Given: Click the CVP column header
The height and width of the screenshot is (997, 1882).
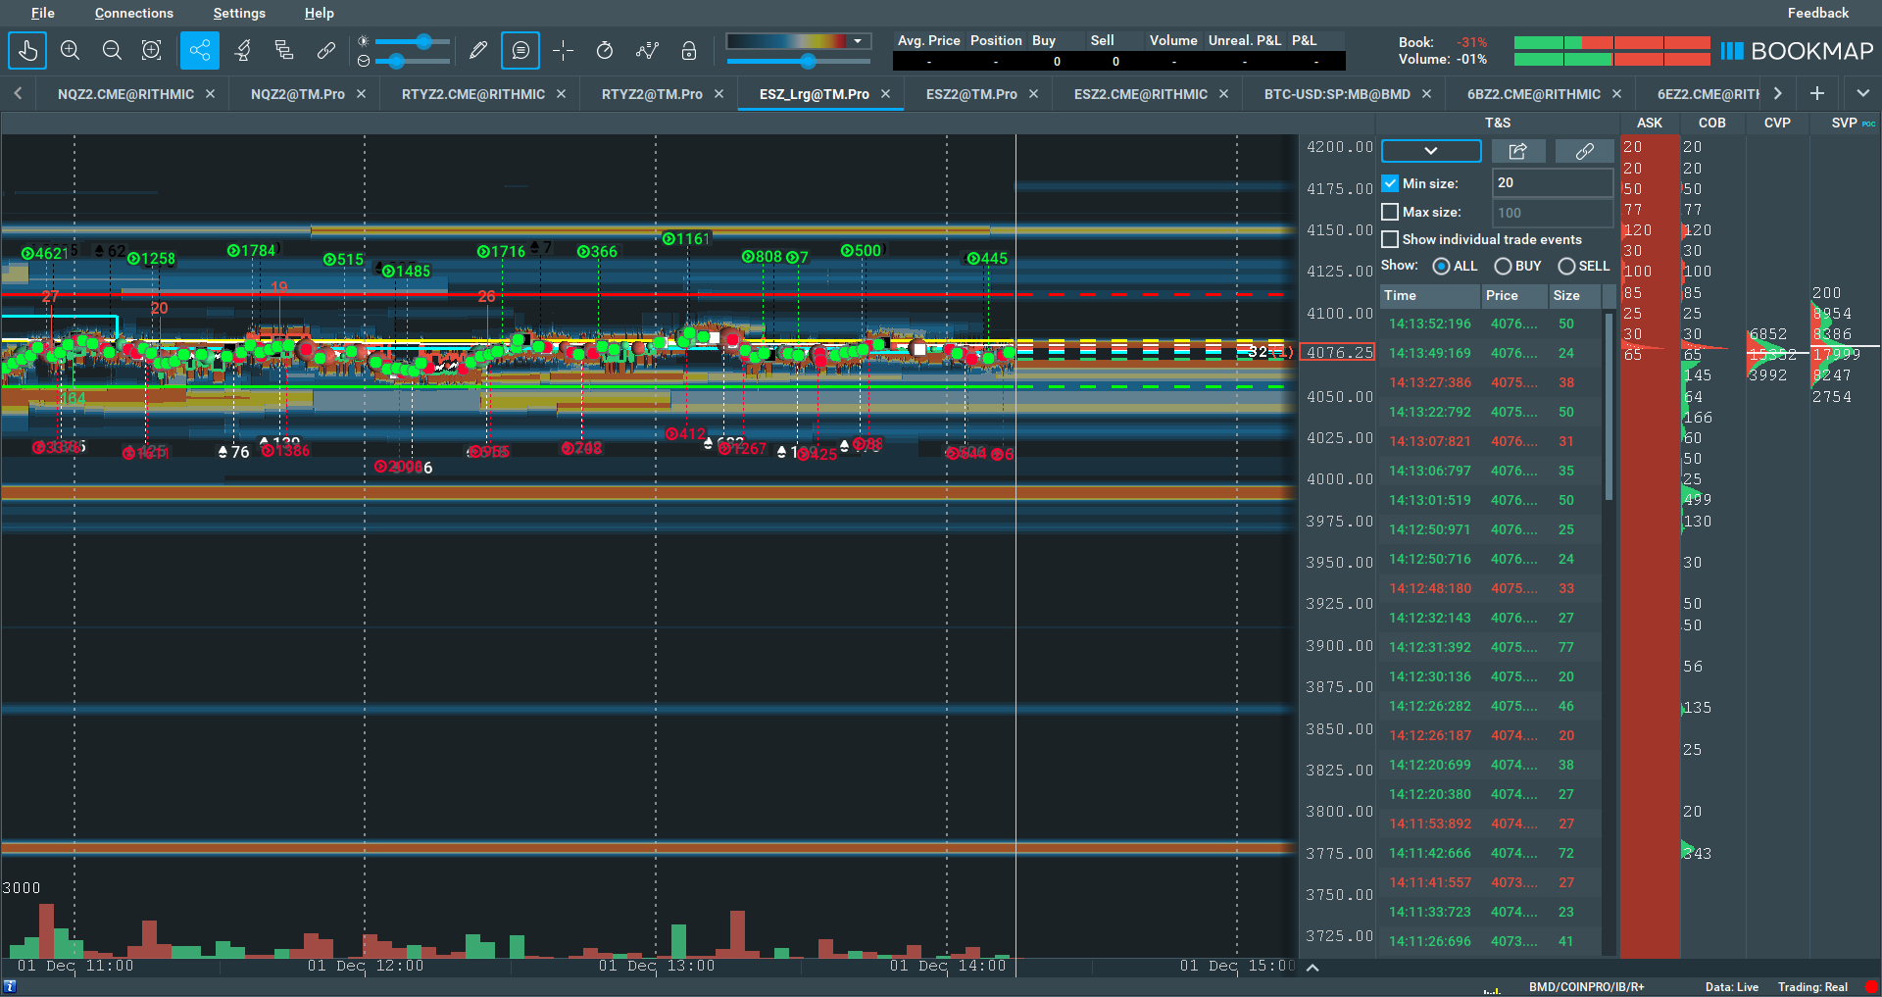Looking at the screenshot, I should tap(1777, 123).
